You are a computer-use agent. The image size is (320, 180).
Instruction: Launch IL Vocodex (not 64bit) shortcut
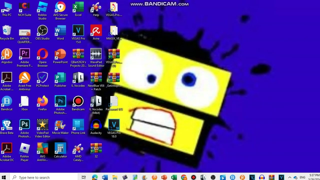pyautogui.click(x=78, y=80)
